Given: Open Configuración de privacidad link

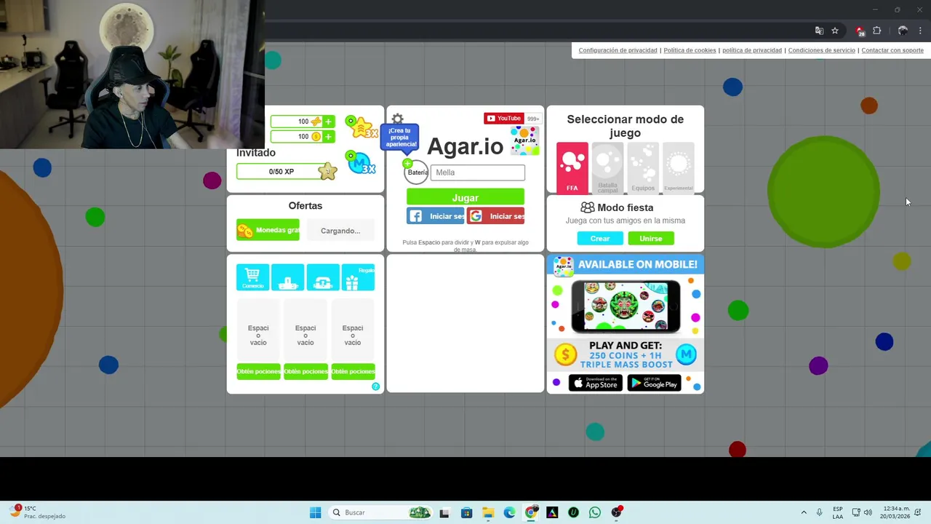Looking at the screenshot, I should pyautogui.click(x=618, y=50).
